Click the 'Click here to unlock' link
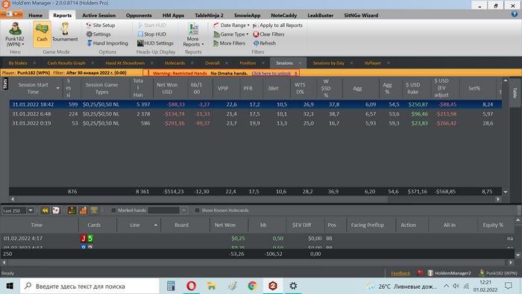The image size is (522, 294). tap(271, 73)
